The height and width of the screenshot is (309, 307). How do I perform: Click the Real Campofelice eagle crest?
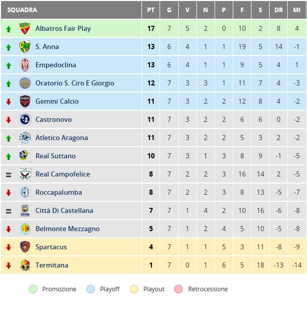click(x=25, y=174)
